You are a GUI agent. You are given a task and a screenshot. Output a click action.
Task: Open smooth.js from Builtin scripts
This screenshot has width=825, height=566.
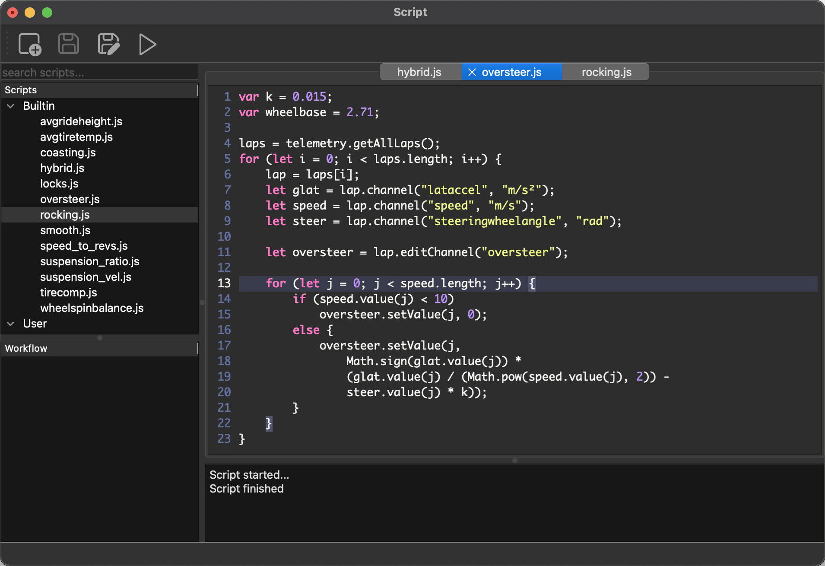click(65, 230)
